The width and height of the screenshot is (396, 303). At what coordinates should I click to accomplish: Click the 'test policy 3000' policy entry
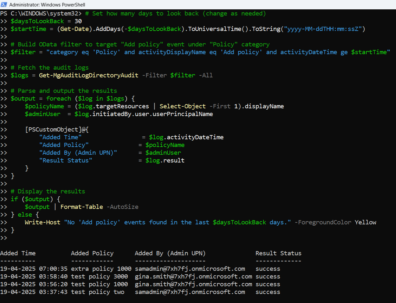pyautogui.click(x=99, y=277)
